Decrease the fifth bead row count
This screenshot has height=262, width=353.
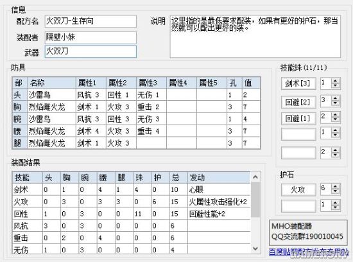(x=336, y=155)
